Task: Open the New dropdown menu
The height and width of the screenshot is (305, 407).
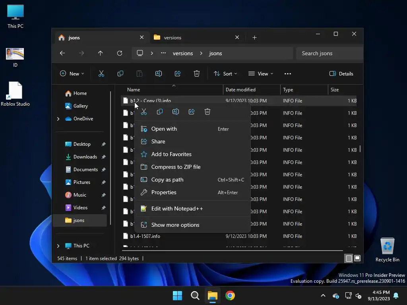Action: [72, 74]
